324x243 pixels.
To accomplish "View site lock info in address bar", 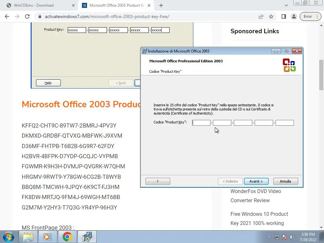I will point(40,16).
